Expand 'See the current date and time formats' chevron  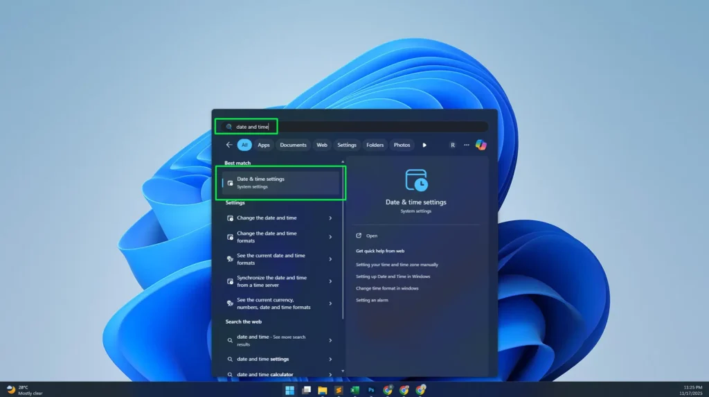point(330,259)
